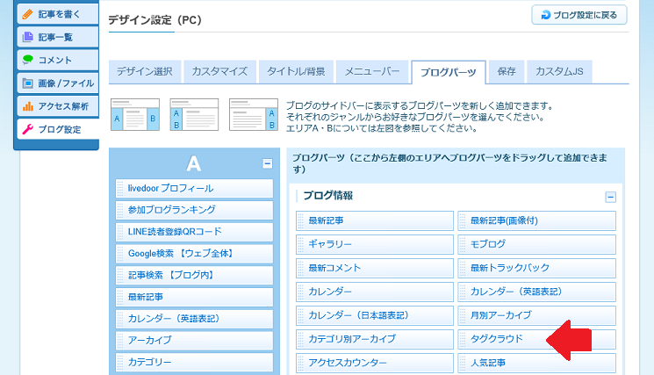Viewport: 654px width, 375px height.
Task: Click the ブログ設定に戻る button
Action: [x=579, y=16]
